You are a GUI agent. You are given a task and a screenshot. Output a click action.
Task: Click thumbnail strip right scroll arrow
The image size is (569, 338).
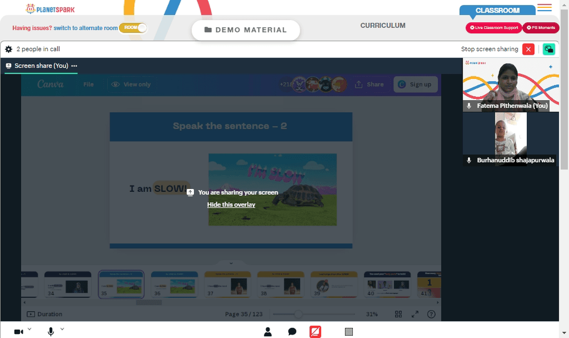(x=438, y=302)
